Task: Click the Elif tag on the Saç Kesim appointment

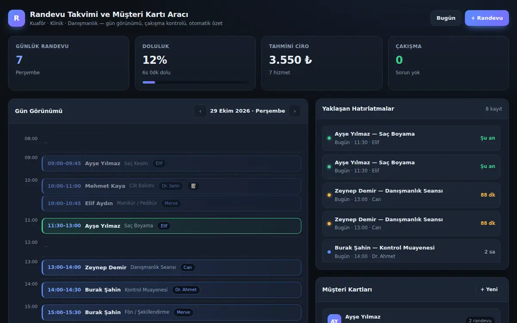Action: tap(159, 164)
